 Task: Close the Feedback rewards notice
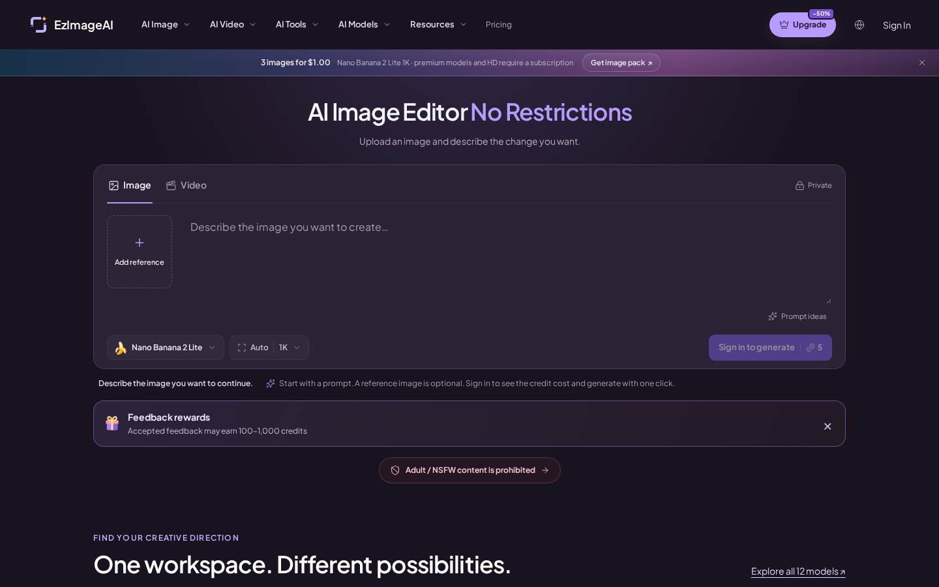[827, 426]
